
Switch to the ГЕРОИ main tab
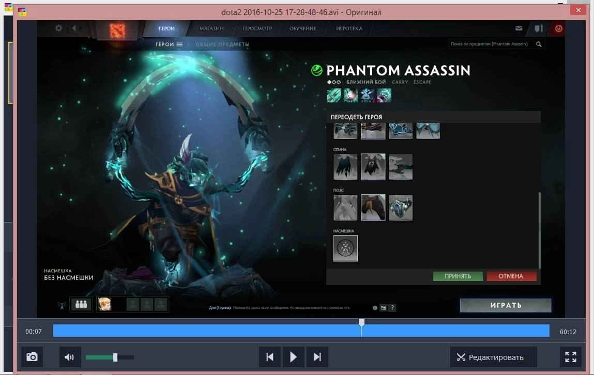coord(166,28)
